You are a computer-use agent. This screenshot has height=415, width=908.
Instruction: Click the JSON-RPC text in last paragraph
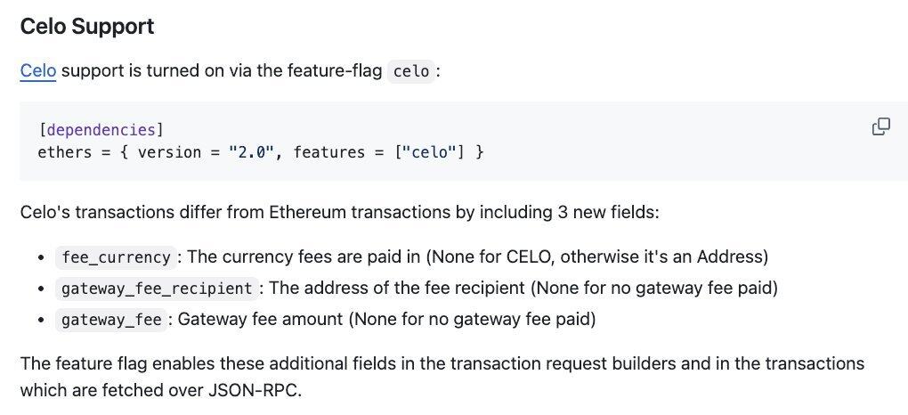[255, 390]
